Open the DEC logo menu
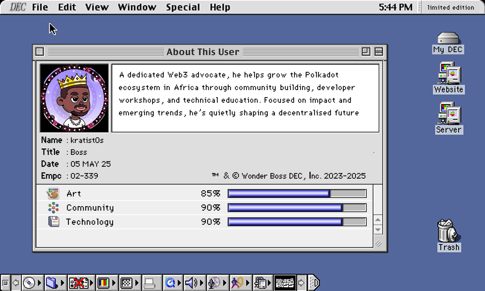The height and width of the screenshot is (291, 485). tap(17, 7)
